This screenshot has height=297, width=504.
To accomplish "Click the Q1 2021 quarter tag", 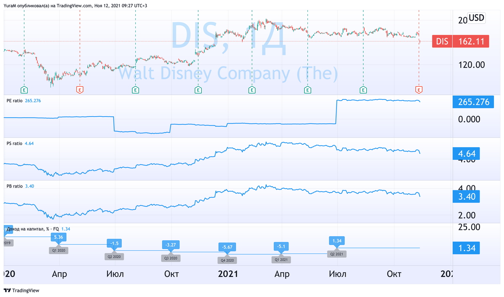I will [281, 259].
